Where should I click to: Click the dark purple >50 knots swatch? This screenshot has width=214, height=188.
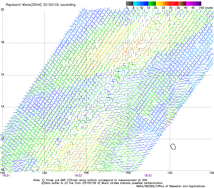[200, 3]
